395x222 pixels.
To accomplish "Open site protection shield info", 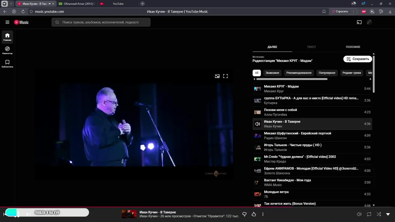I will tap(31, 11).
